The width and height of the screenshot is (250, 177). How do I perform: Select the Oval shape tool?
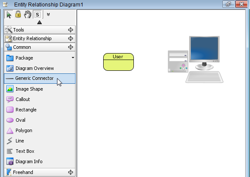coord(40,120)
